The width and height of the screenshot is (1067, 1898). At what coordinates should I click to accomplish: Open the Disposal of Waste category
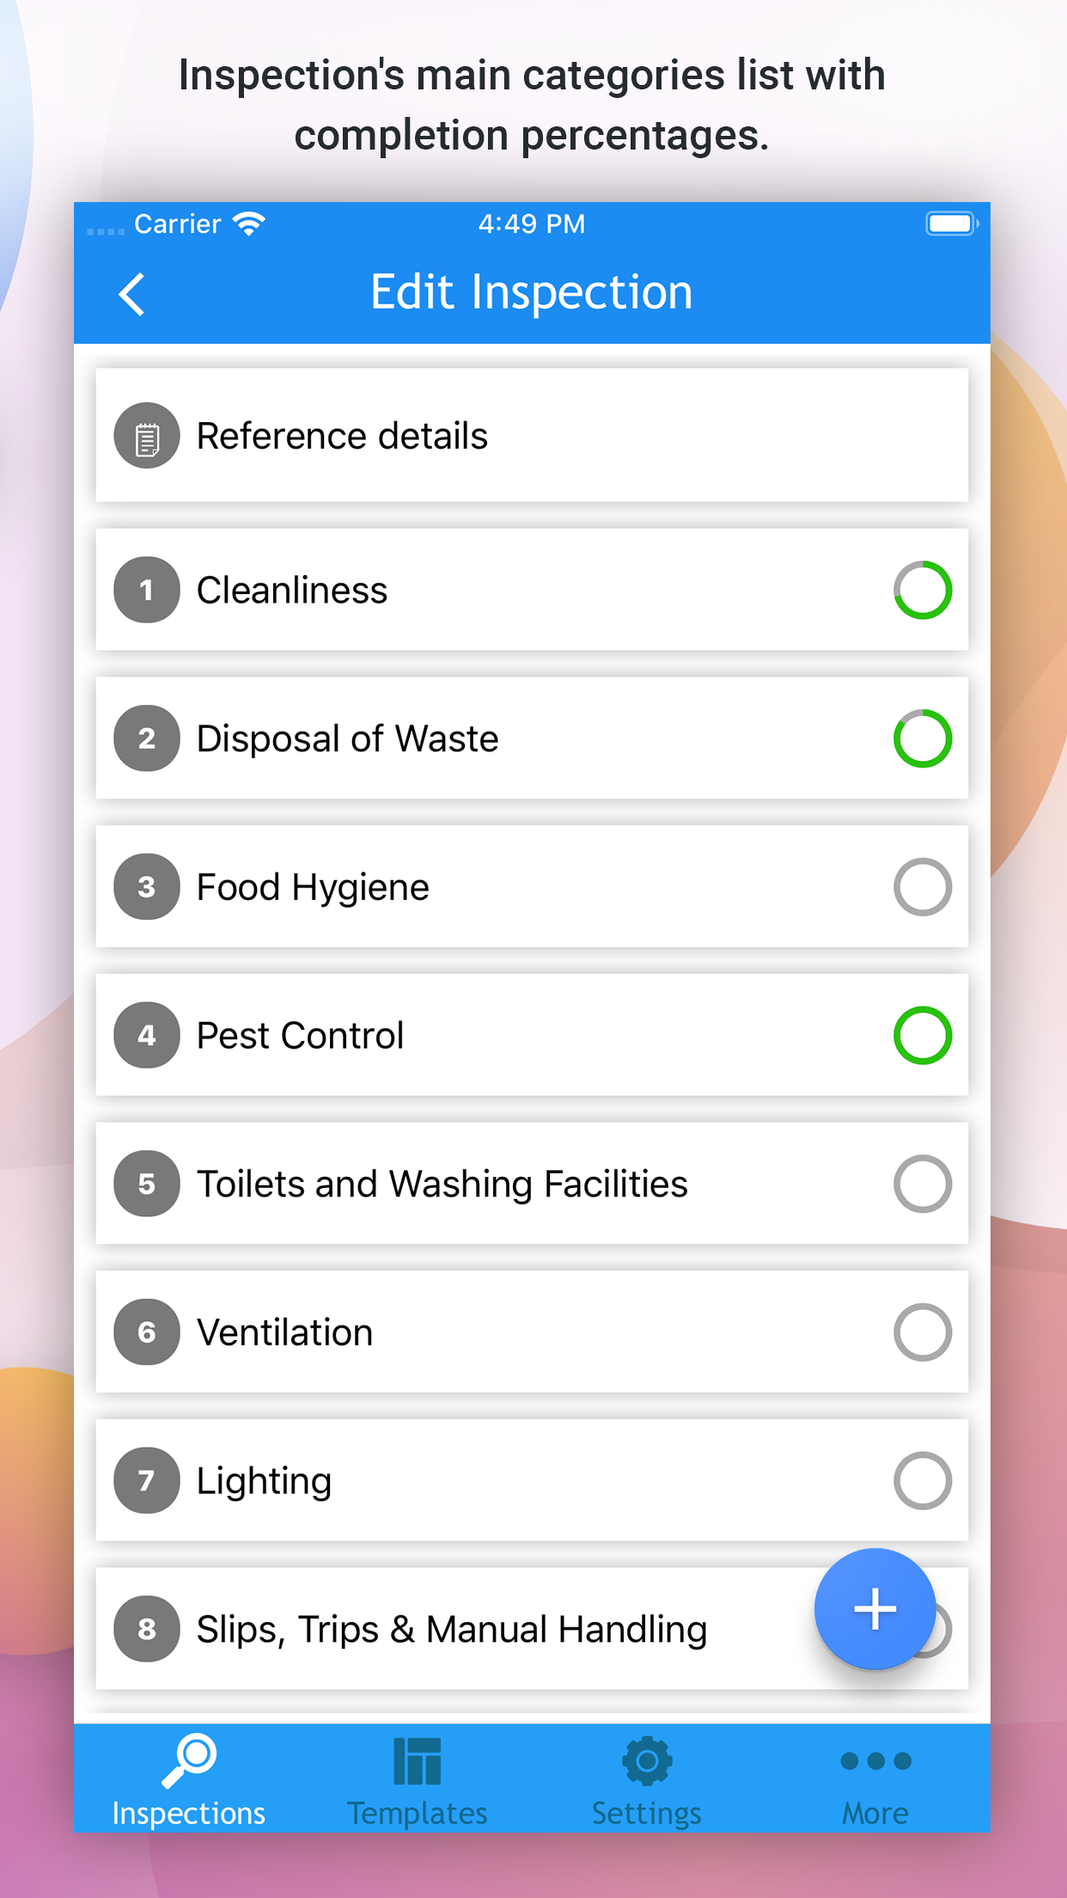pos(348,738)
